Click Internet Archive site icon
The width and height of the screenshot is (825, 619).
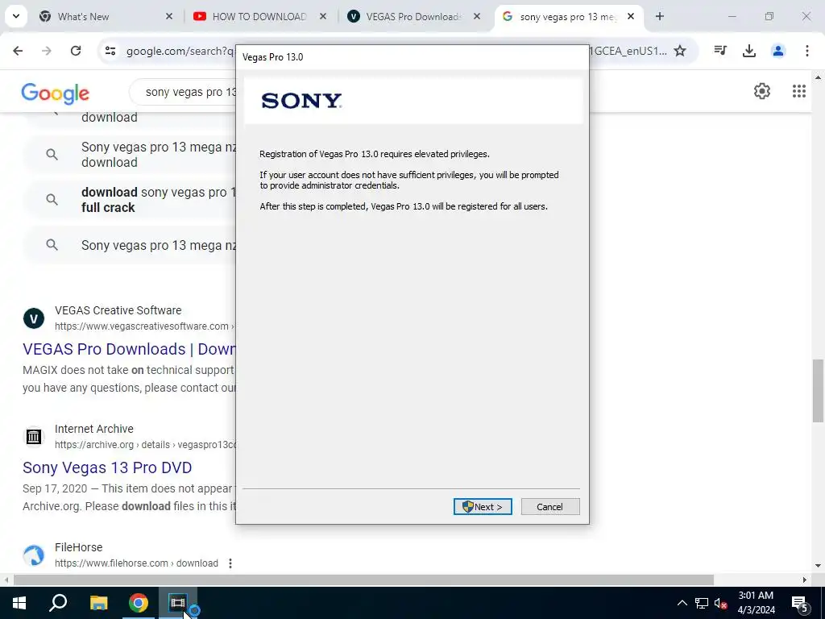pos(34,437)
